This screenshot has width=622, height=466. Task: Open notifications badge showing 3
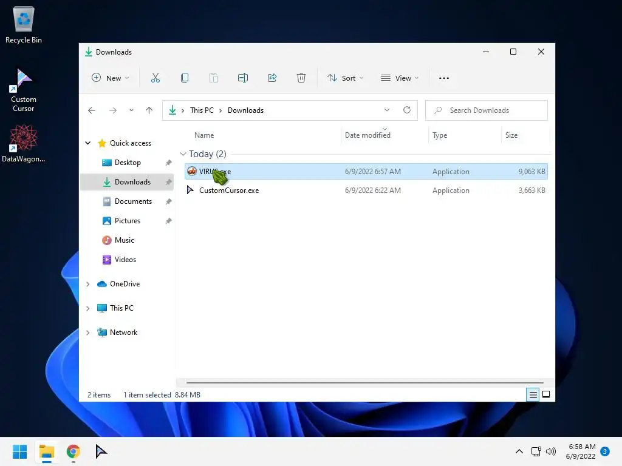tap(605, 451)
